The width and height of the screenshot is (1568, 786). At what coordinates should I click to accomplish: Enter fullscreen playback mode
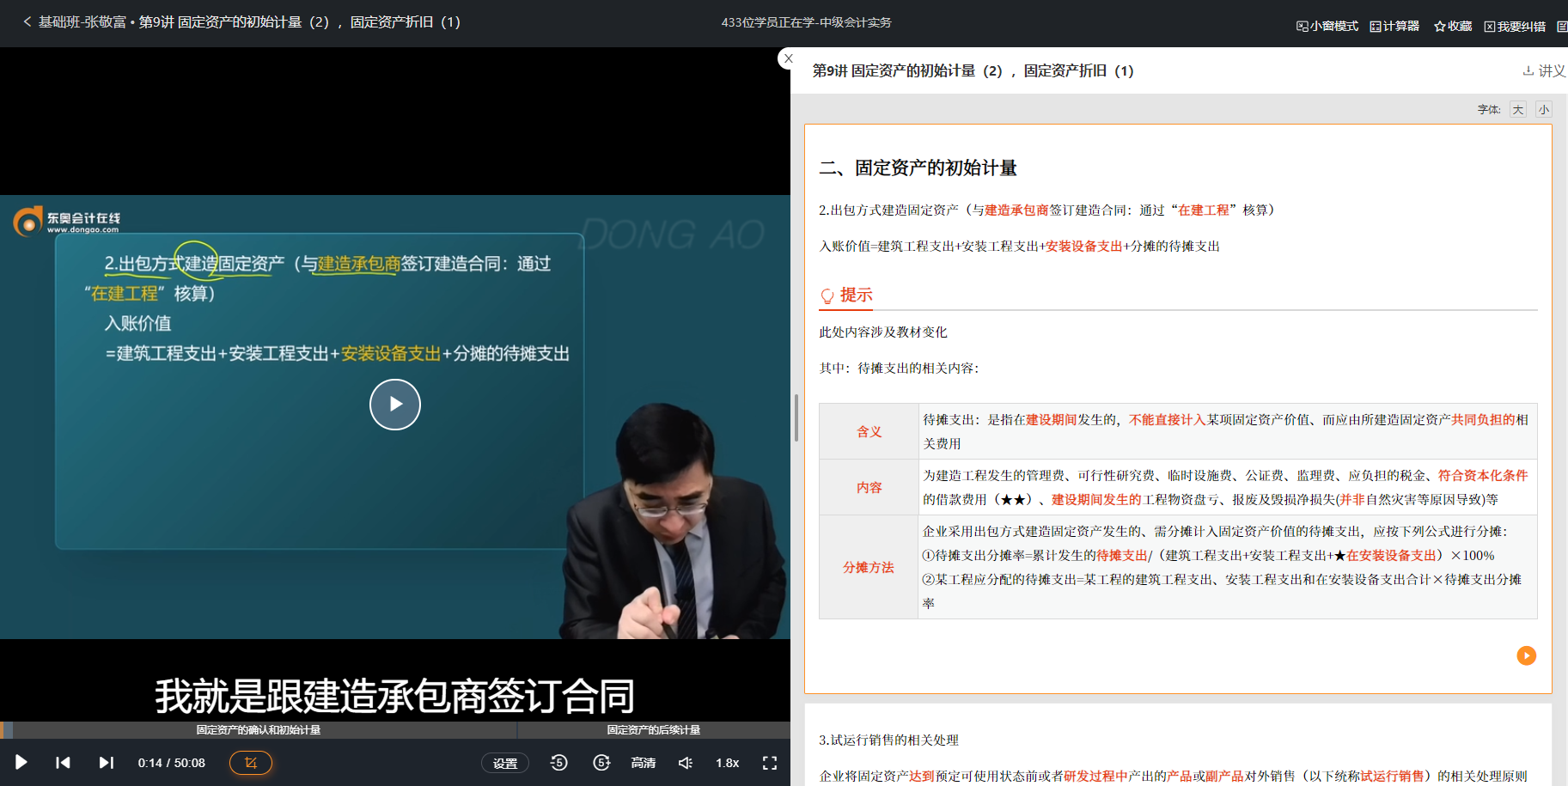(769, 762)
